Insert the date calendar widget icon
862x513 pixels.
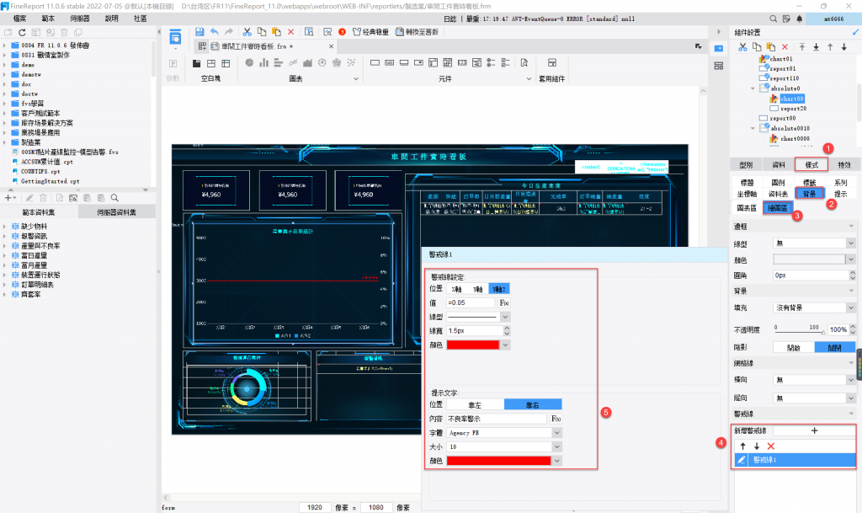click(448, 62)
